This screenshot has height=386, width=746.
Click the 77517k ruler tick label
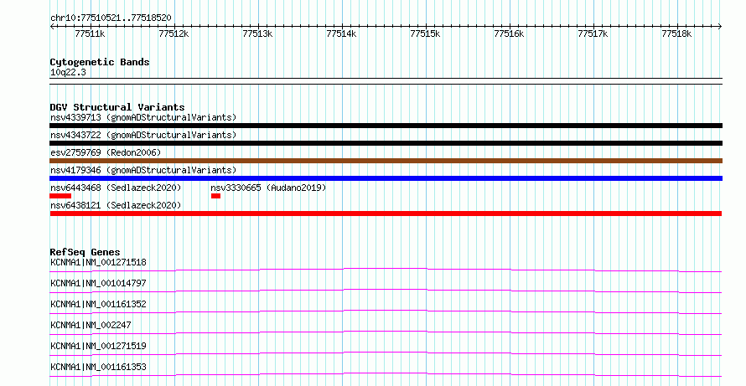(593, 33)
